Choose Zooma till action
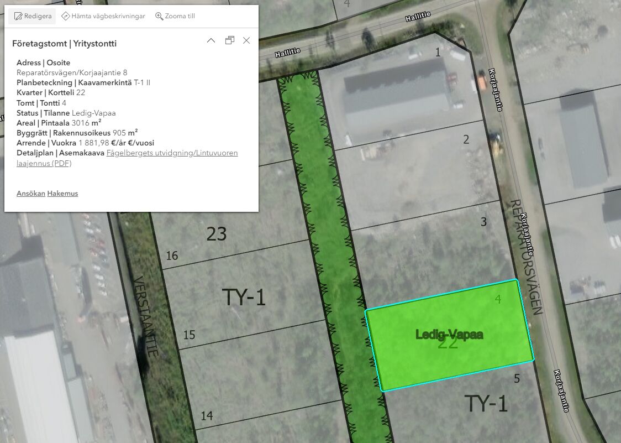 tap(180, 16)
